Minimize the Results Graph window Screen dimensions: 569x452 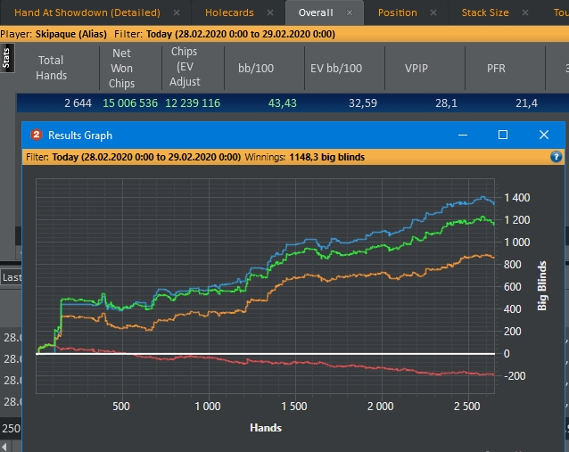pyautogui.click(x=463, y=135)
